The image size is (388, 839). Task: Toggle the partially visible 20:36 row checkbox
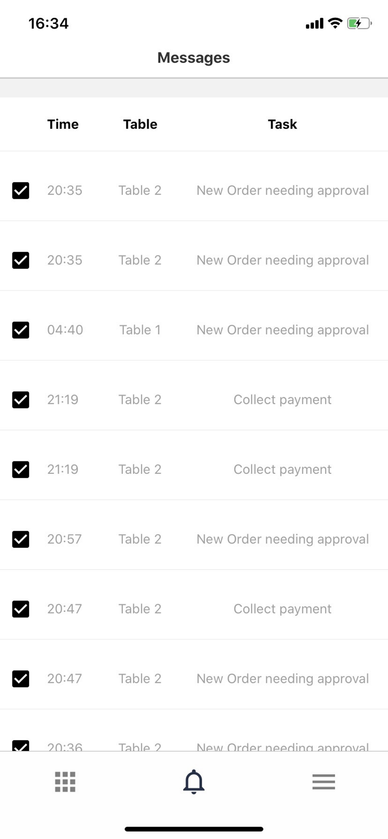tap(21, 745)
